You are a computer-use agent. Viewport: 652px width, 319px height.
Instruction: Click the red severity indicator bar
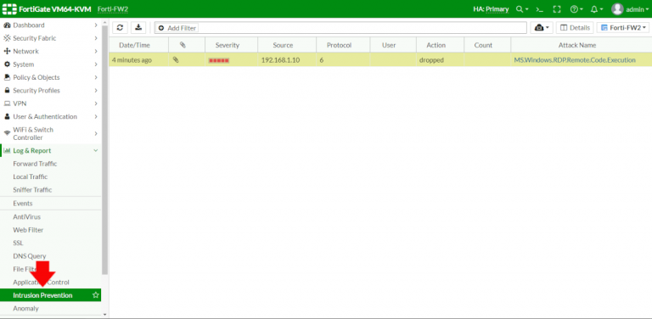(x=219, y=60)
